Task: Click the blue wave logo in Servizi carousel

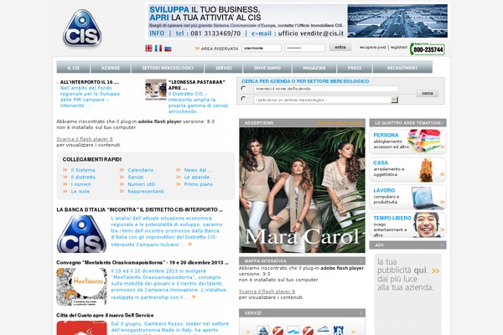Action: (293, 331)
